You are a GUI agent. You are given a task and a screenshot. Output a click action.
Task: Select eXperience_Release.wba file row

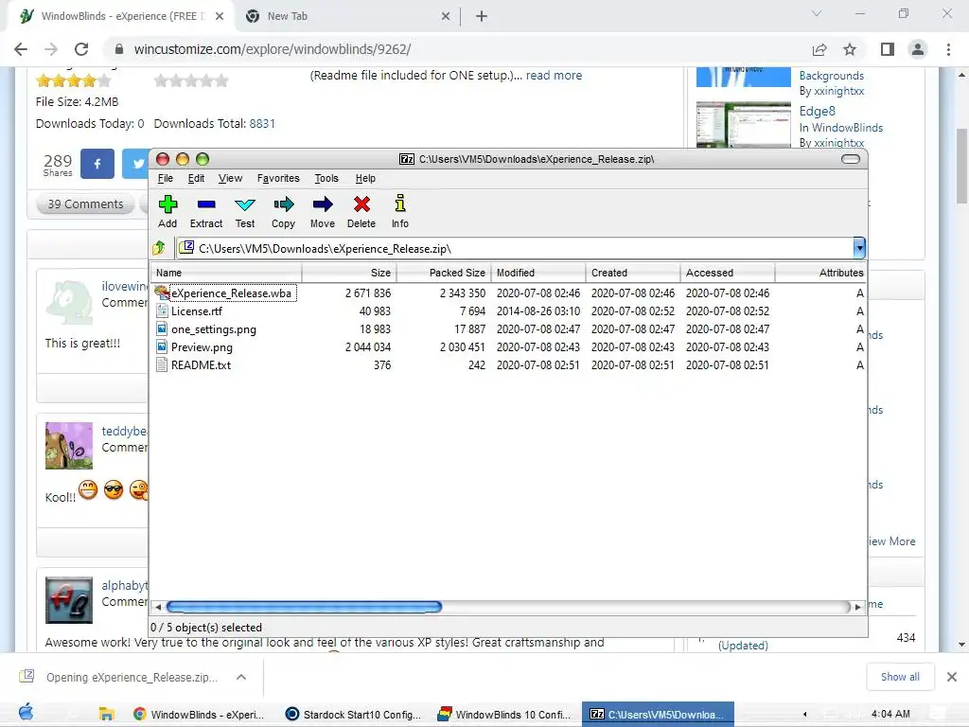(507, 293)
